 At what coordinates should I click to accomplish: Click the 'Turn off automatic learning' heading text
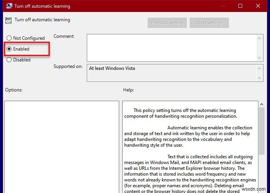pos(42,20)
